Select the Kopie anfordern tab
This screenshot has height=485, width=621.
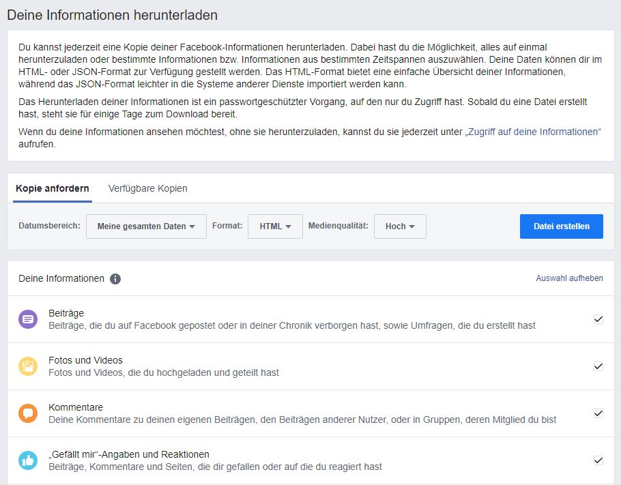tap(53, 188)
